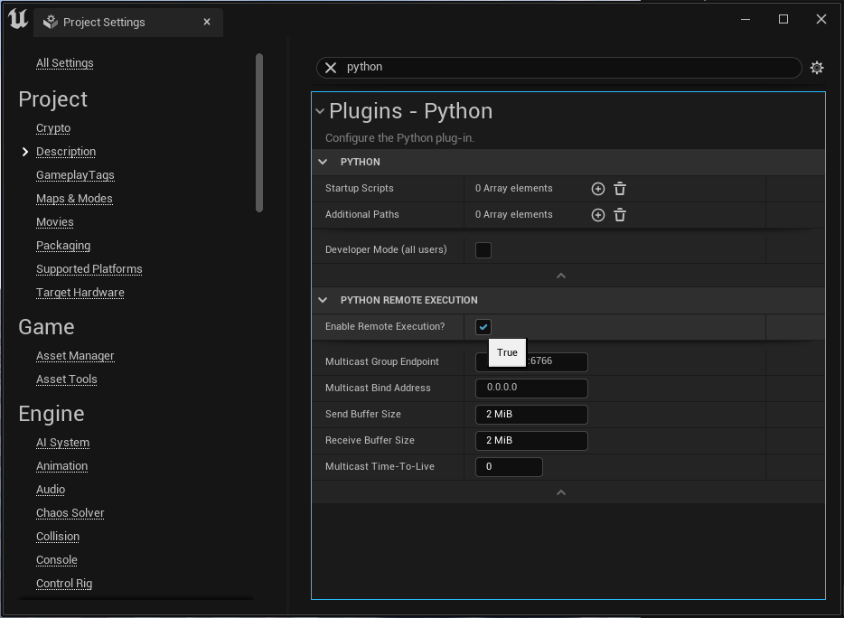Uncheck Enable Remote Execution checkbox
Screen dimensions: 844x618
[x=483, y=327]
